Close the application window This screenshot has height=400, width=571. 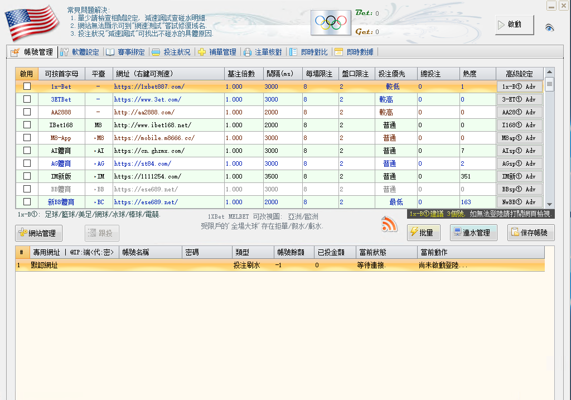coord(564,6)
